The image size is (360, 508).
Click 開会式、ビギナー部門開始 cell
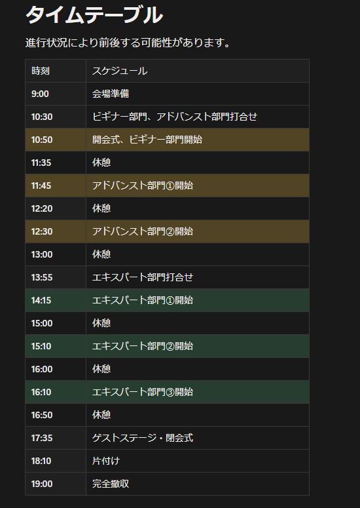[198, 140]
